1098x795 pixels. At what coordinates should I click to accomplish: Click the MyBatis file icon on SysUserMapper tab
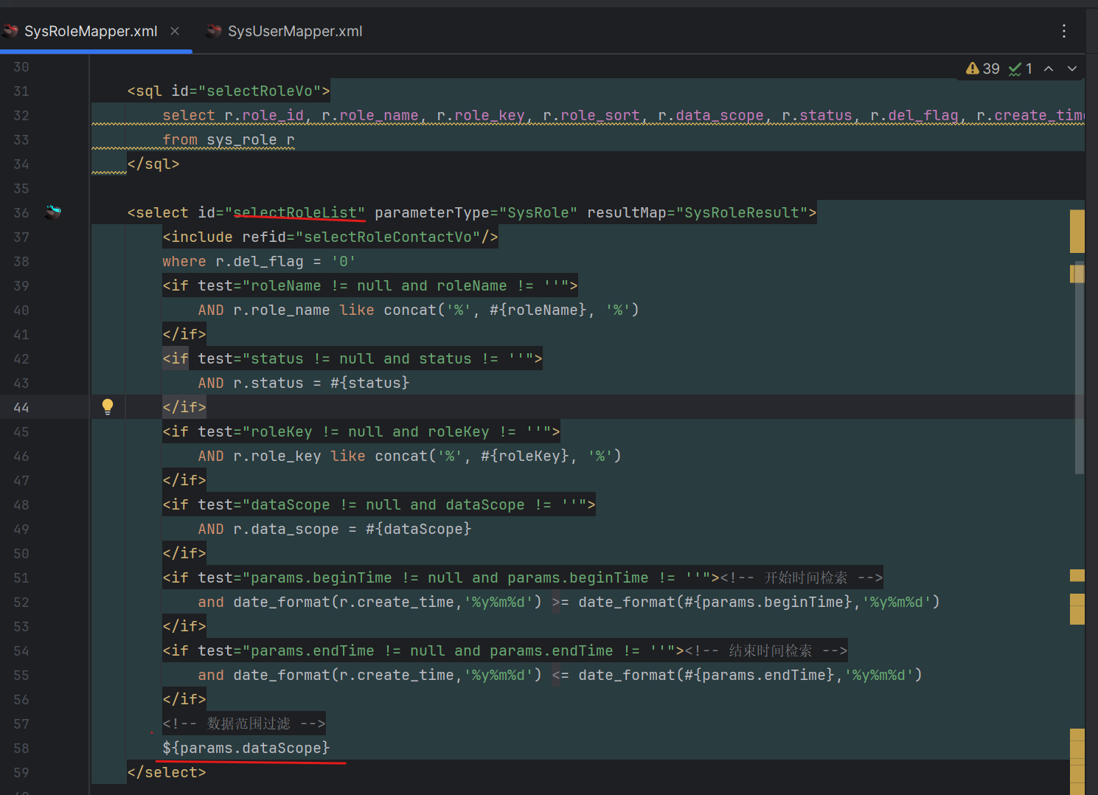[214, 31]
